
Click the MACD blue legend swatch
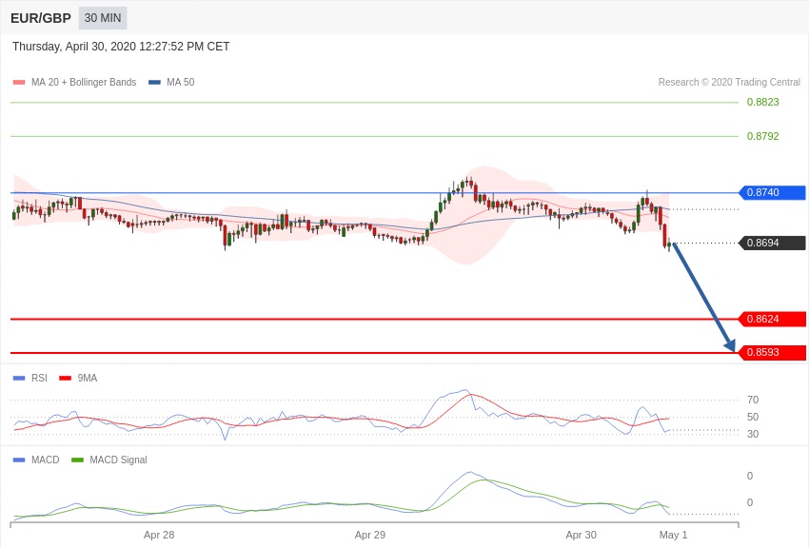(x=19, y=460)
